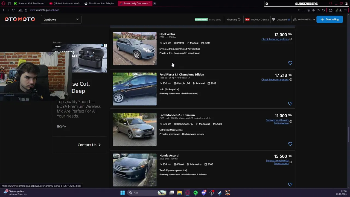Open info icon next to Honda Accord financing
Image resolution: width=350 pixels, height=197 pixels.
coord(291,162)
